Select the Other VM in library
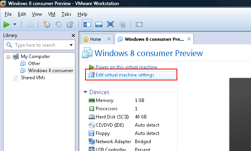 click(x=34, y=64)
